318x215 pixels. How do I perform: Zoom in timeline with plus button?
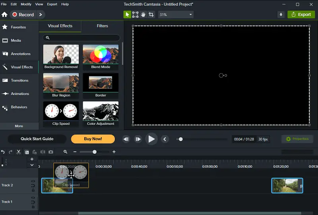tap(114, 152)
